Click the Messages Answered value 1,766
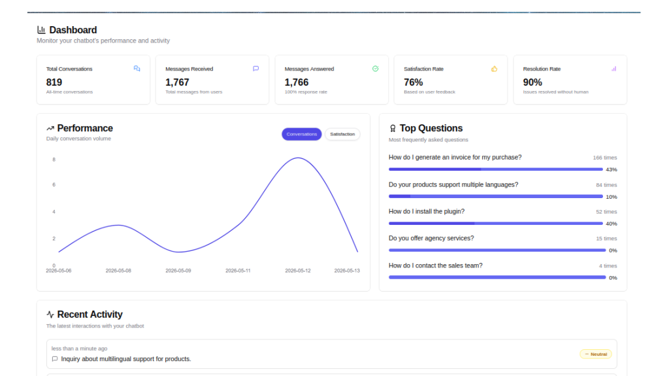 (x=297, y=82)
